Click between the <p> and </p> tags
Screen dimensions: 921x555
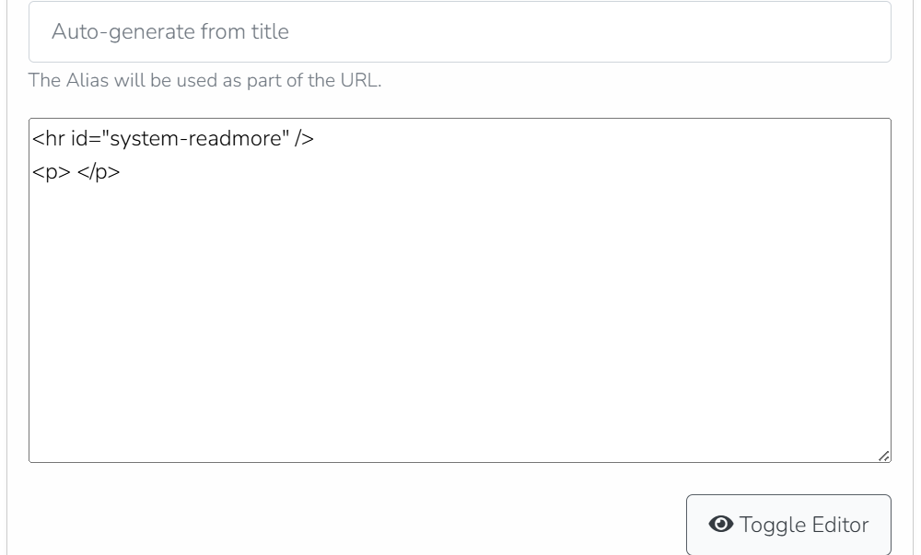[74, 172]
